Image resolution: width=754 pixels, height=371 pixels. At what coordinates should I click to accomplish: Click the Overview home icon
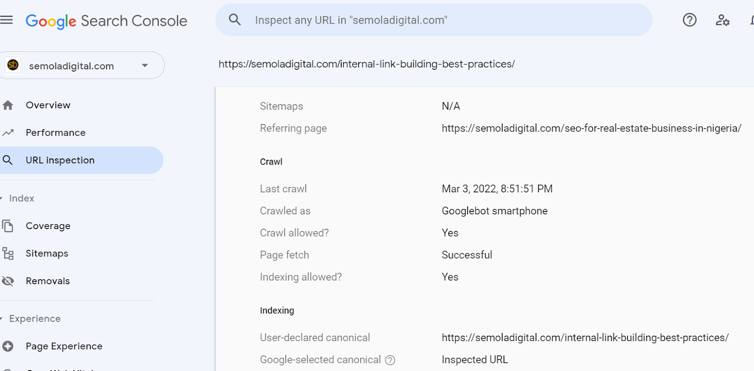click(x=8, y=105)
